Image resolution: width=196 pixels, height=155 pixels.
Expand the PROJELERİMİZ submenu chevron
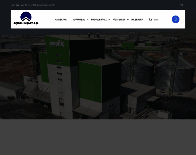pos(109,20)
